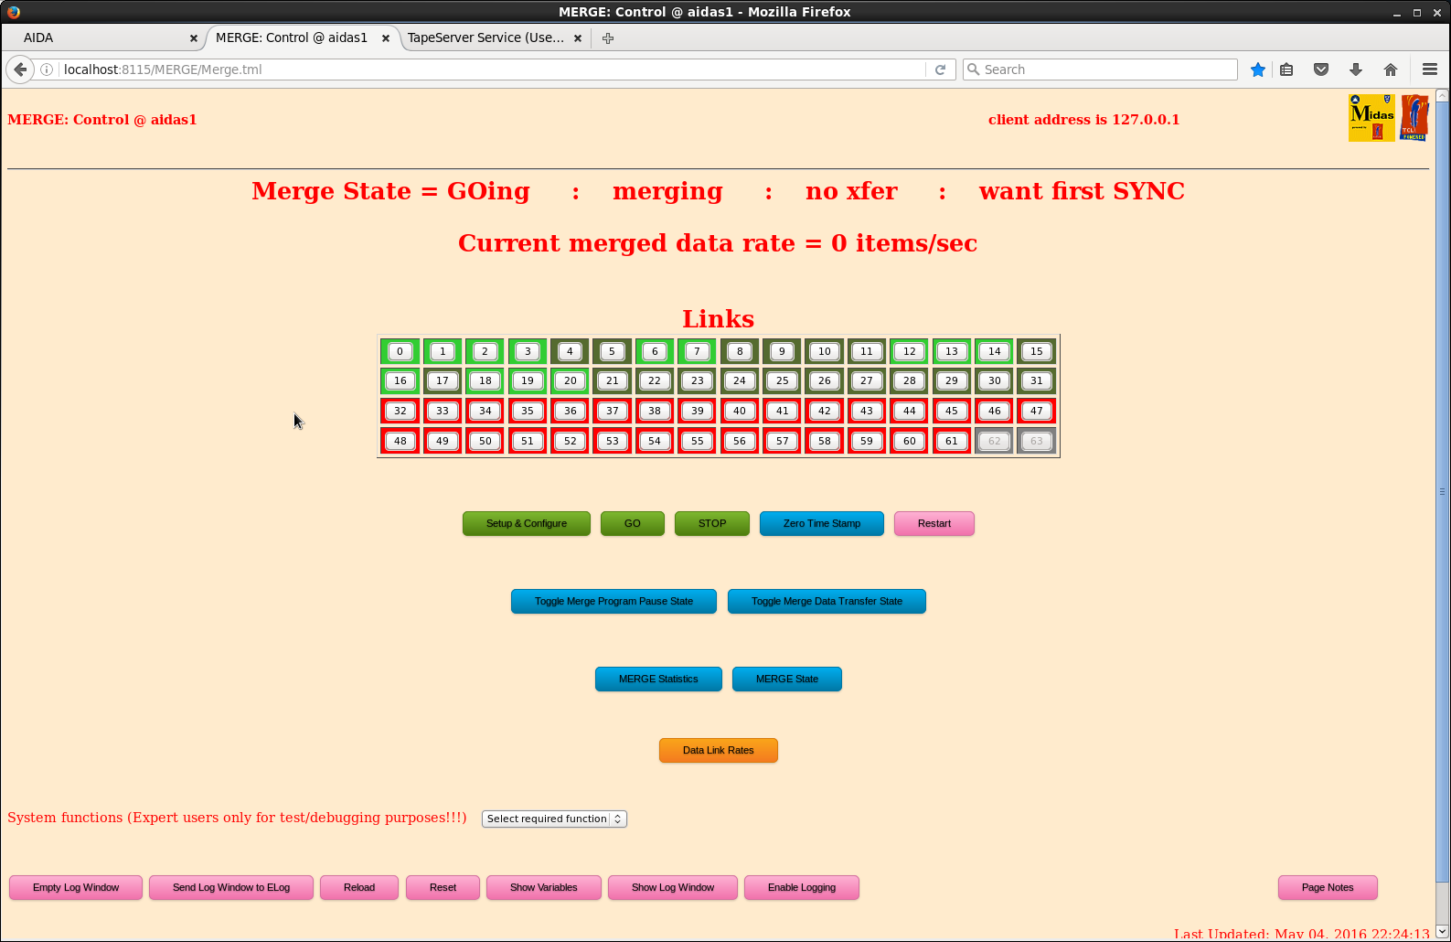The height and width of the screenshot is (942, 1451).
Task: Switch to the TapeServer Service tab
Action: [x=494, y=38]
